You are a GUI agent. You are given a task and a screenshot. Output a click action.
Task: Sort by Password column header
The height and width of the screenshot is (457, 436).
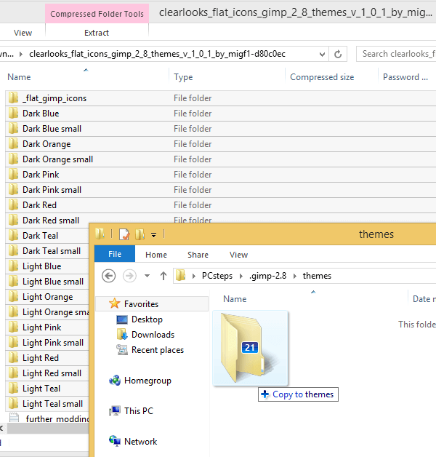(407, 77)
